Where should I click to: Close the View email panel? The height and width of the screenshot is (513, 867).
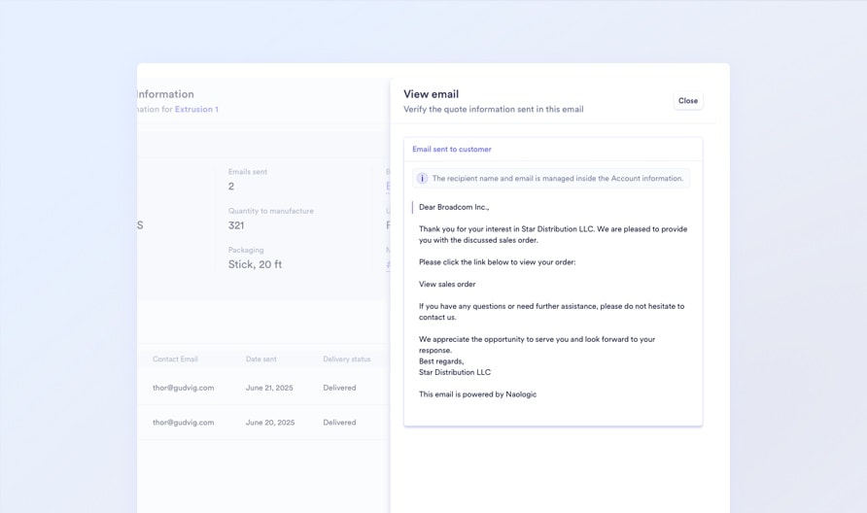[x=688, y=101]
